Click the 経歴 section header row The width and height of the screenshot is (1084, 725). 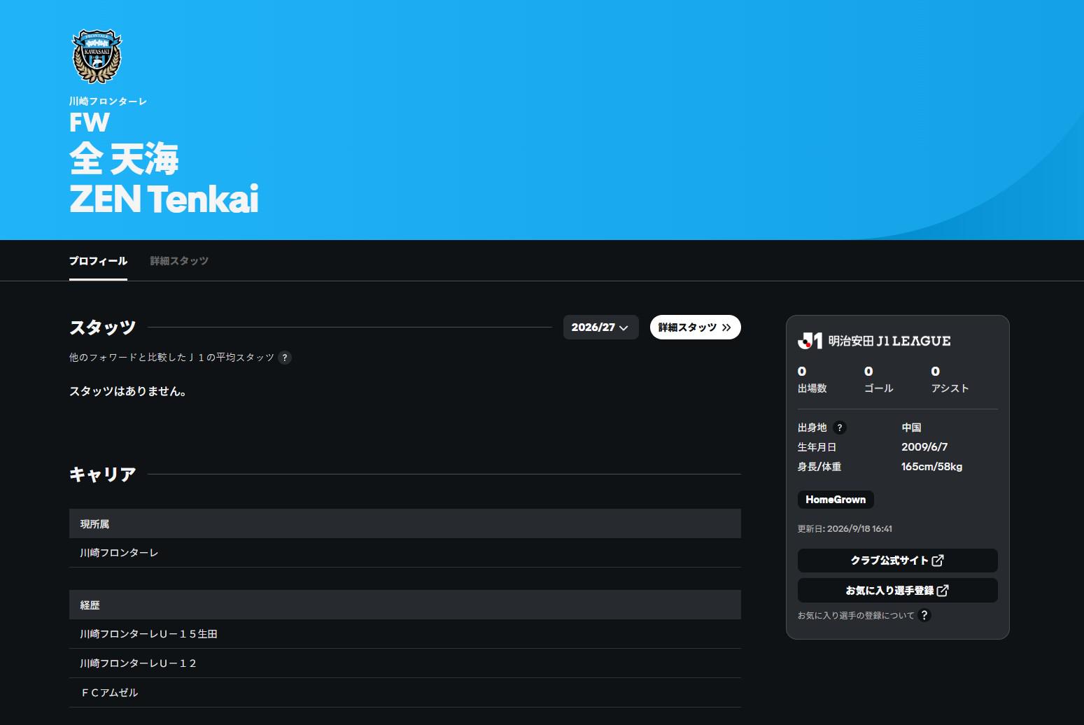tap(404, 605)
